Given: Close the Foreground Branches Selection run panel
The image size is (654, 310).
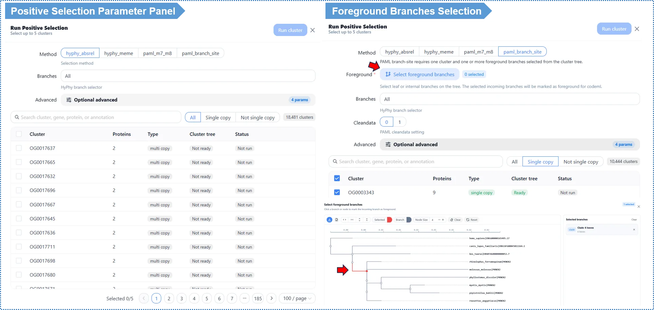Looking at the screenshot, I should [x=637, y=29].
